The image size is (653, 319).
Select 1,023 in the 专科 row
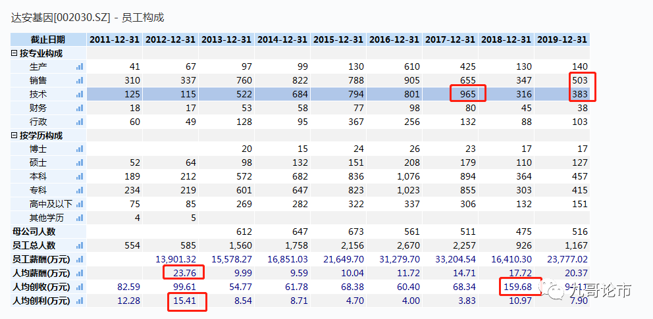[409, 190]
